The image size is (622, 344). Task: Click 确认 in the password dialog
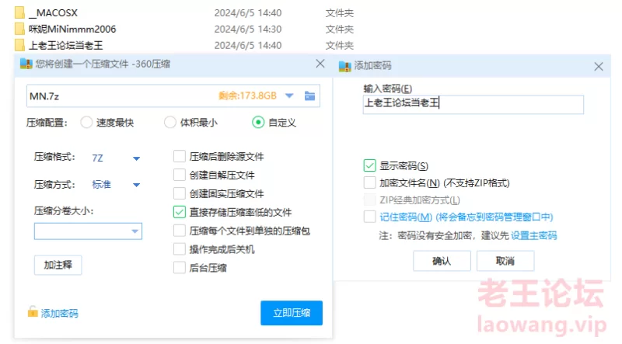pyautogui.click(x=442, y=261)
